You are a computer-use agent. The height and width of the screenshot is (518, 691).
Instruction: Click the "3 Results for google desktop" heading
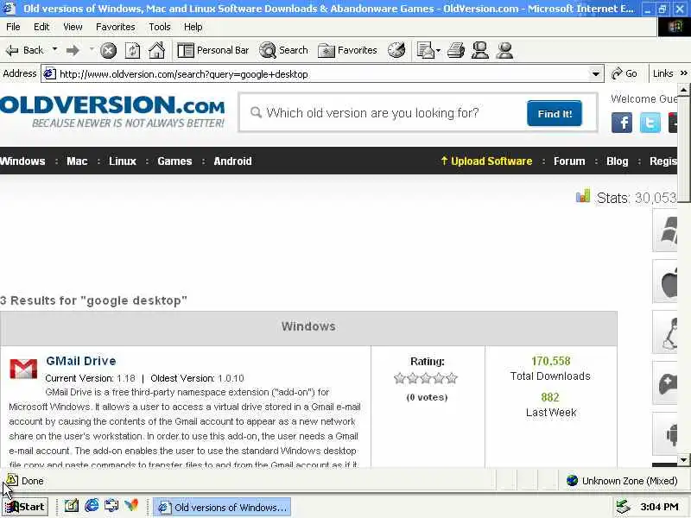click(93, 300)
